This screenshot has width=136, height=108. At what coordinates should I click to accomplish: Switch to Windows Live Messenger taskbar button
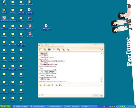pyautogui.click(x=21, y=106)
